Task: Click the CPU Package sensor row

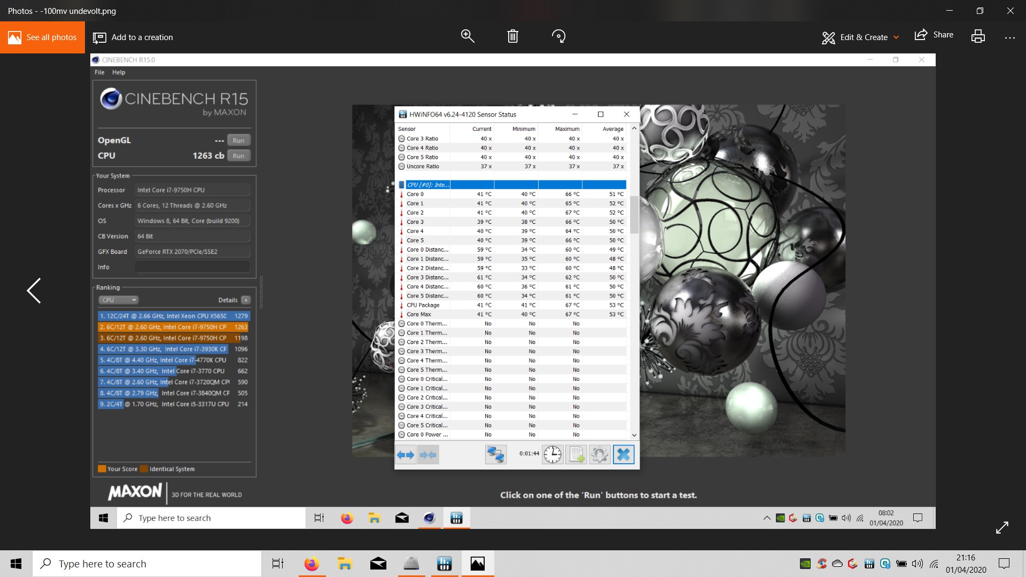Action: click(x=512, y=305)
